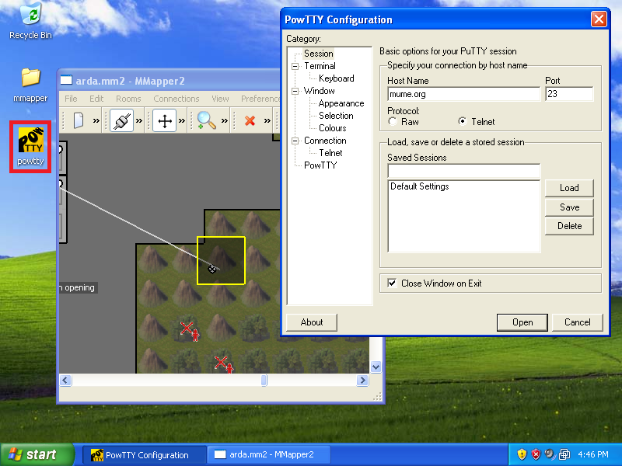Click the MMapper2 horizontal scrollbar thumb
The height and width of the screenshot is (466, 622).
pos(264,380)
